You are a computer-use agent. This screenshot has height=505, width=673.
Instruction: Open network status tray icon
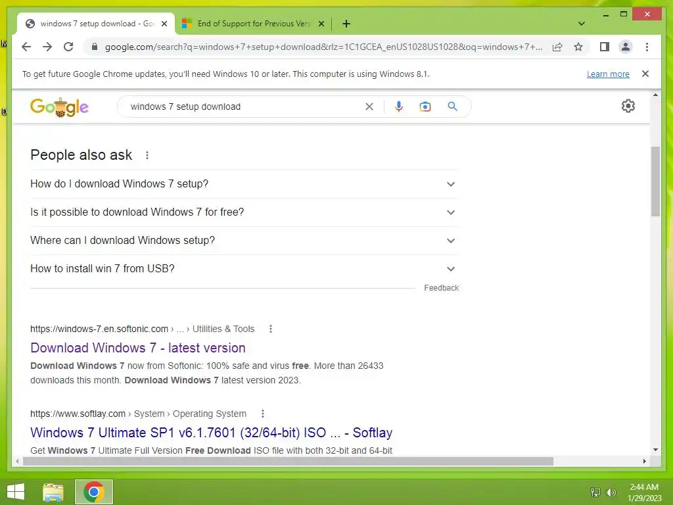point(595,492)
